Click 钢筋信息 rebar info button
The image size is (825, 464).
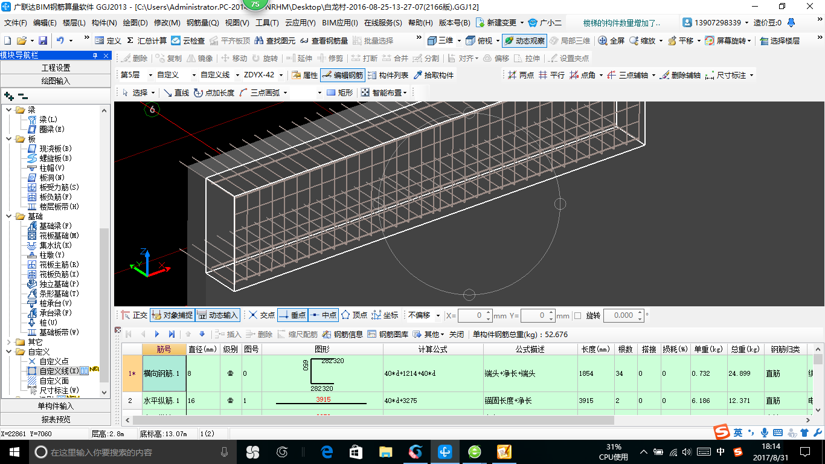pyautogui.click(x=343, y=334)
